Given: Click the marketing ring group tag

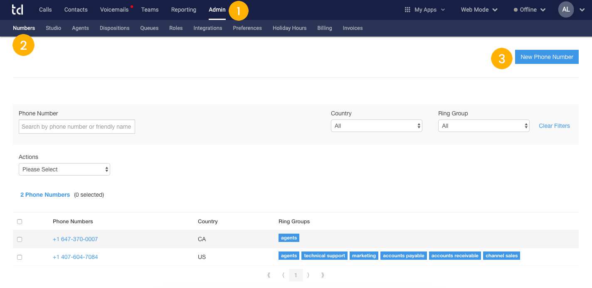Looking at the screenshot, I should [x=364, y=256].
